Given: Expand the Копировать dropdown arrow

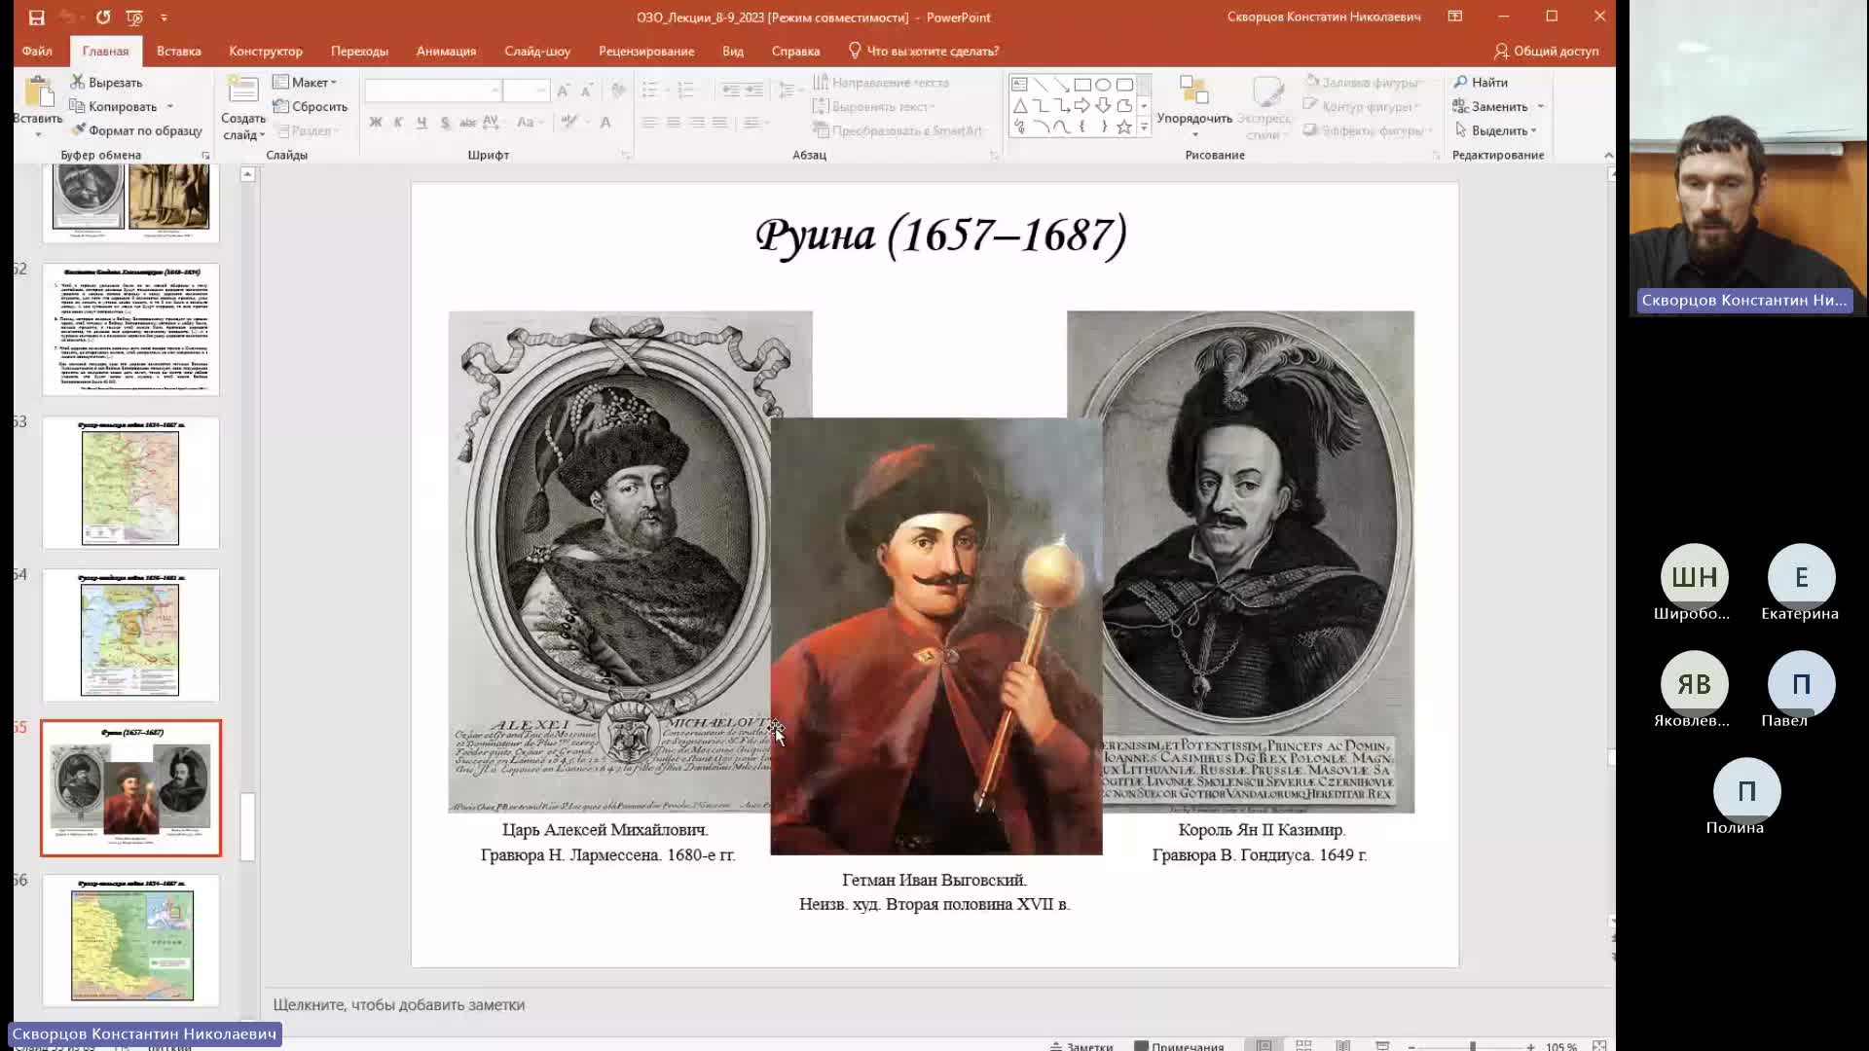Looking at the screenshot, I should click(x=170, y=106).
